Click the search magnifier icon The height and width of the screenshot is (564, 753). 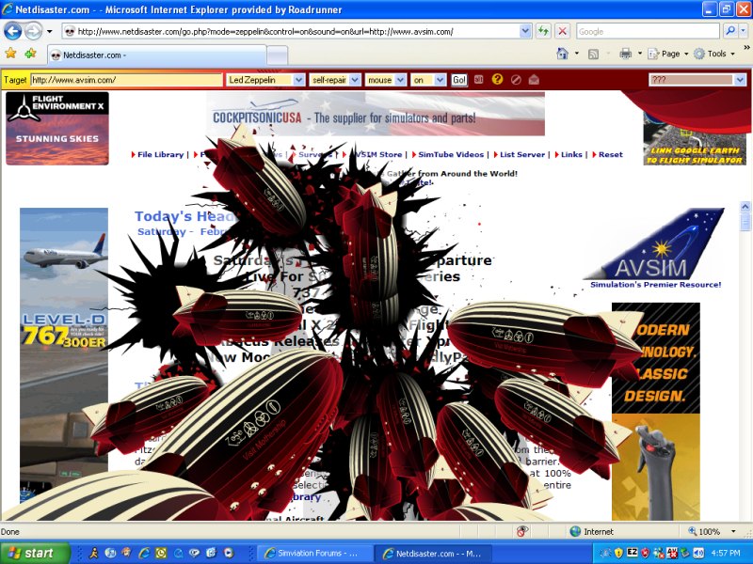tap(730, 31)
